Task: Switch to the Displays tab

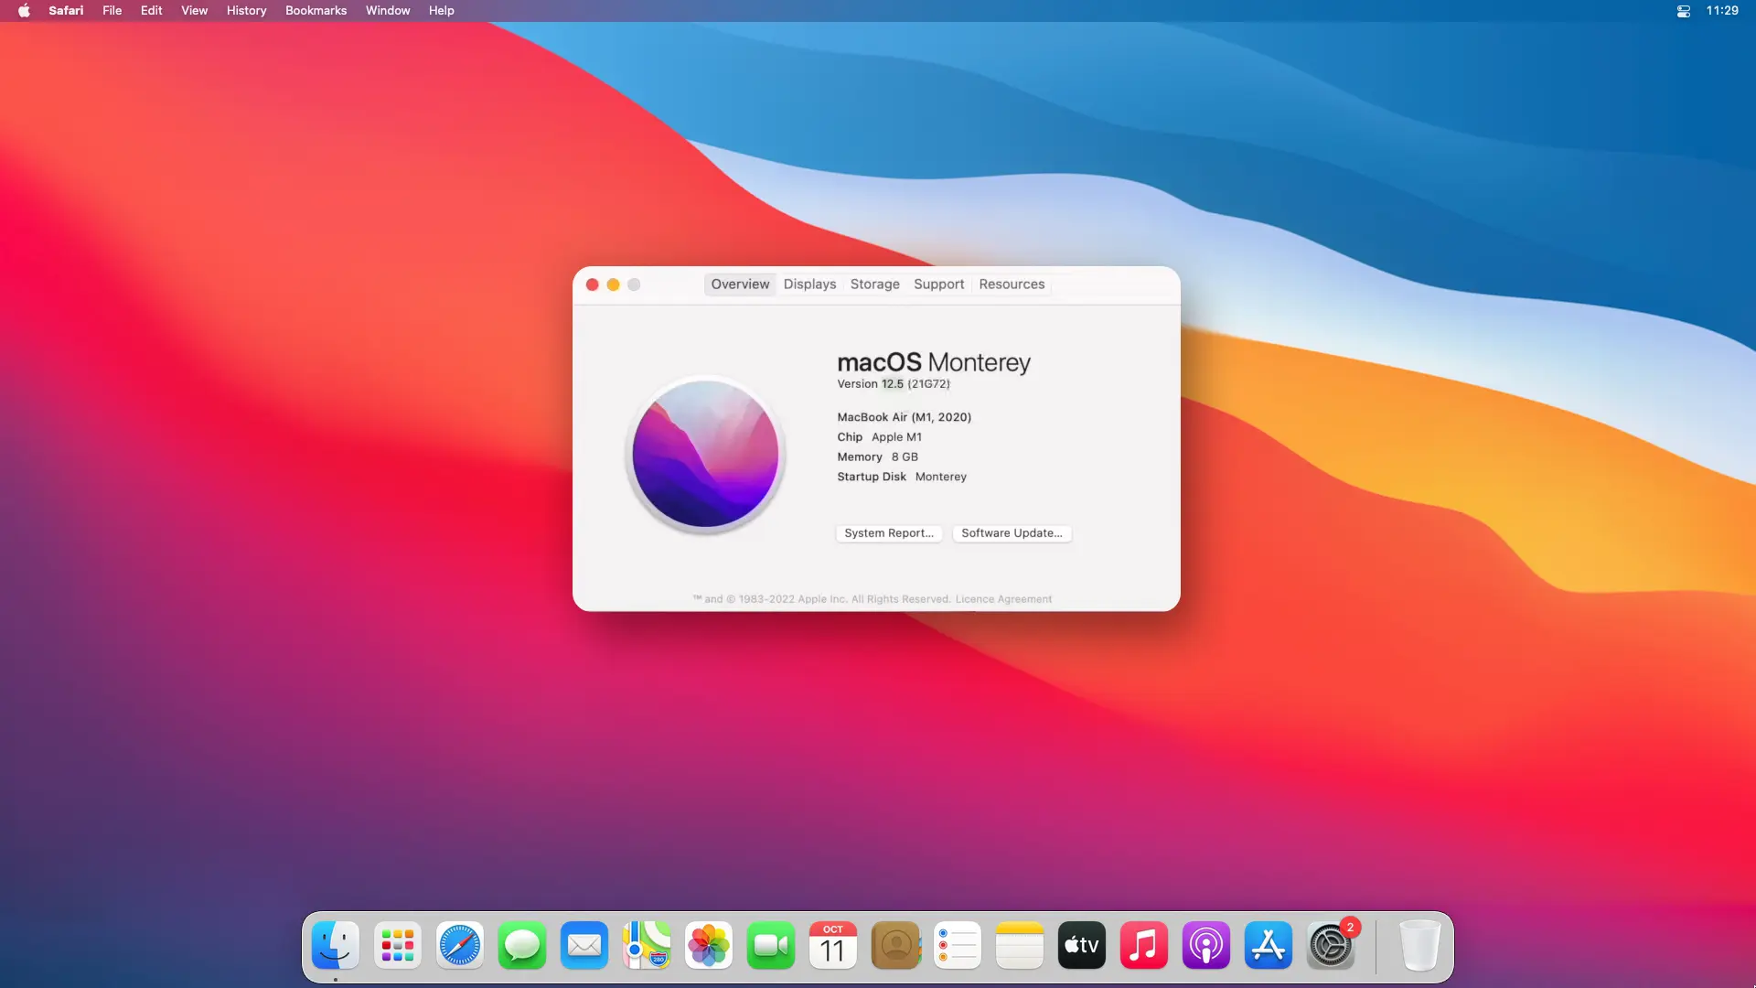Action: click(809, 285)
